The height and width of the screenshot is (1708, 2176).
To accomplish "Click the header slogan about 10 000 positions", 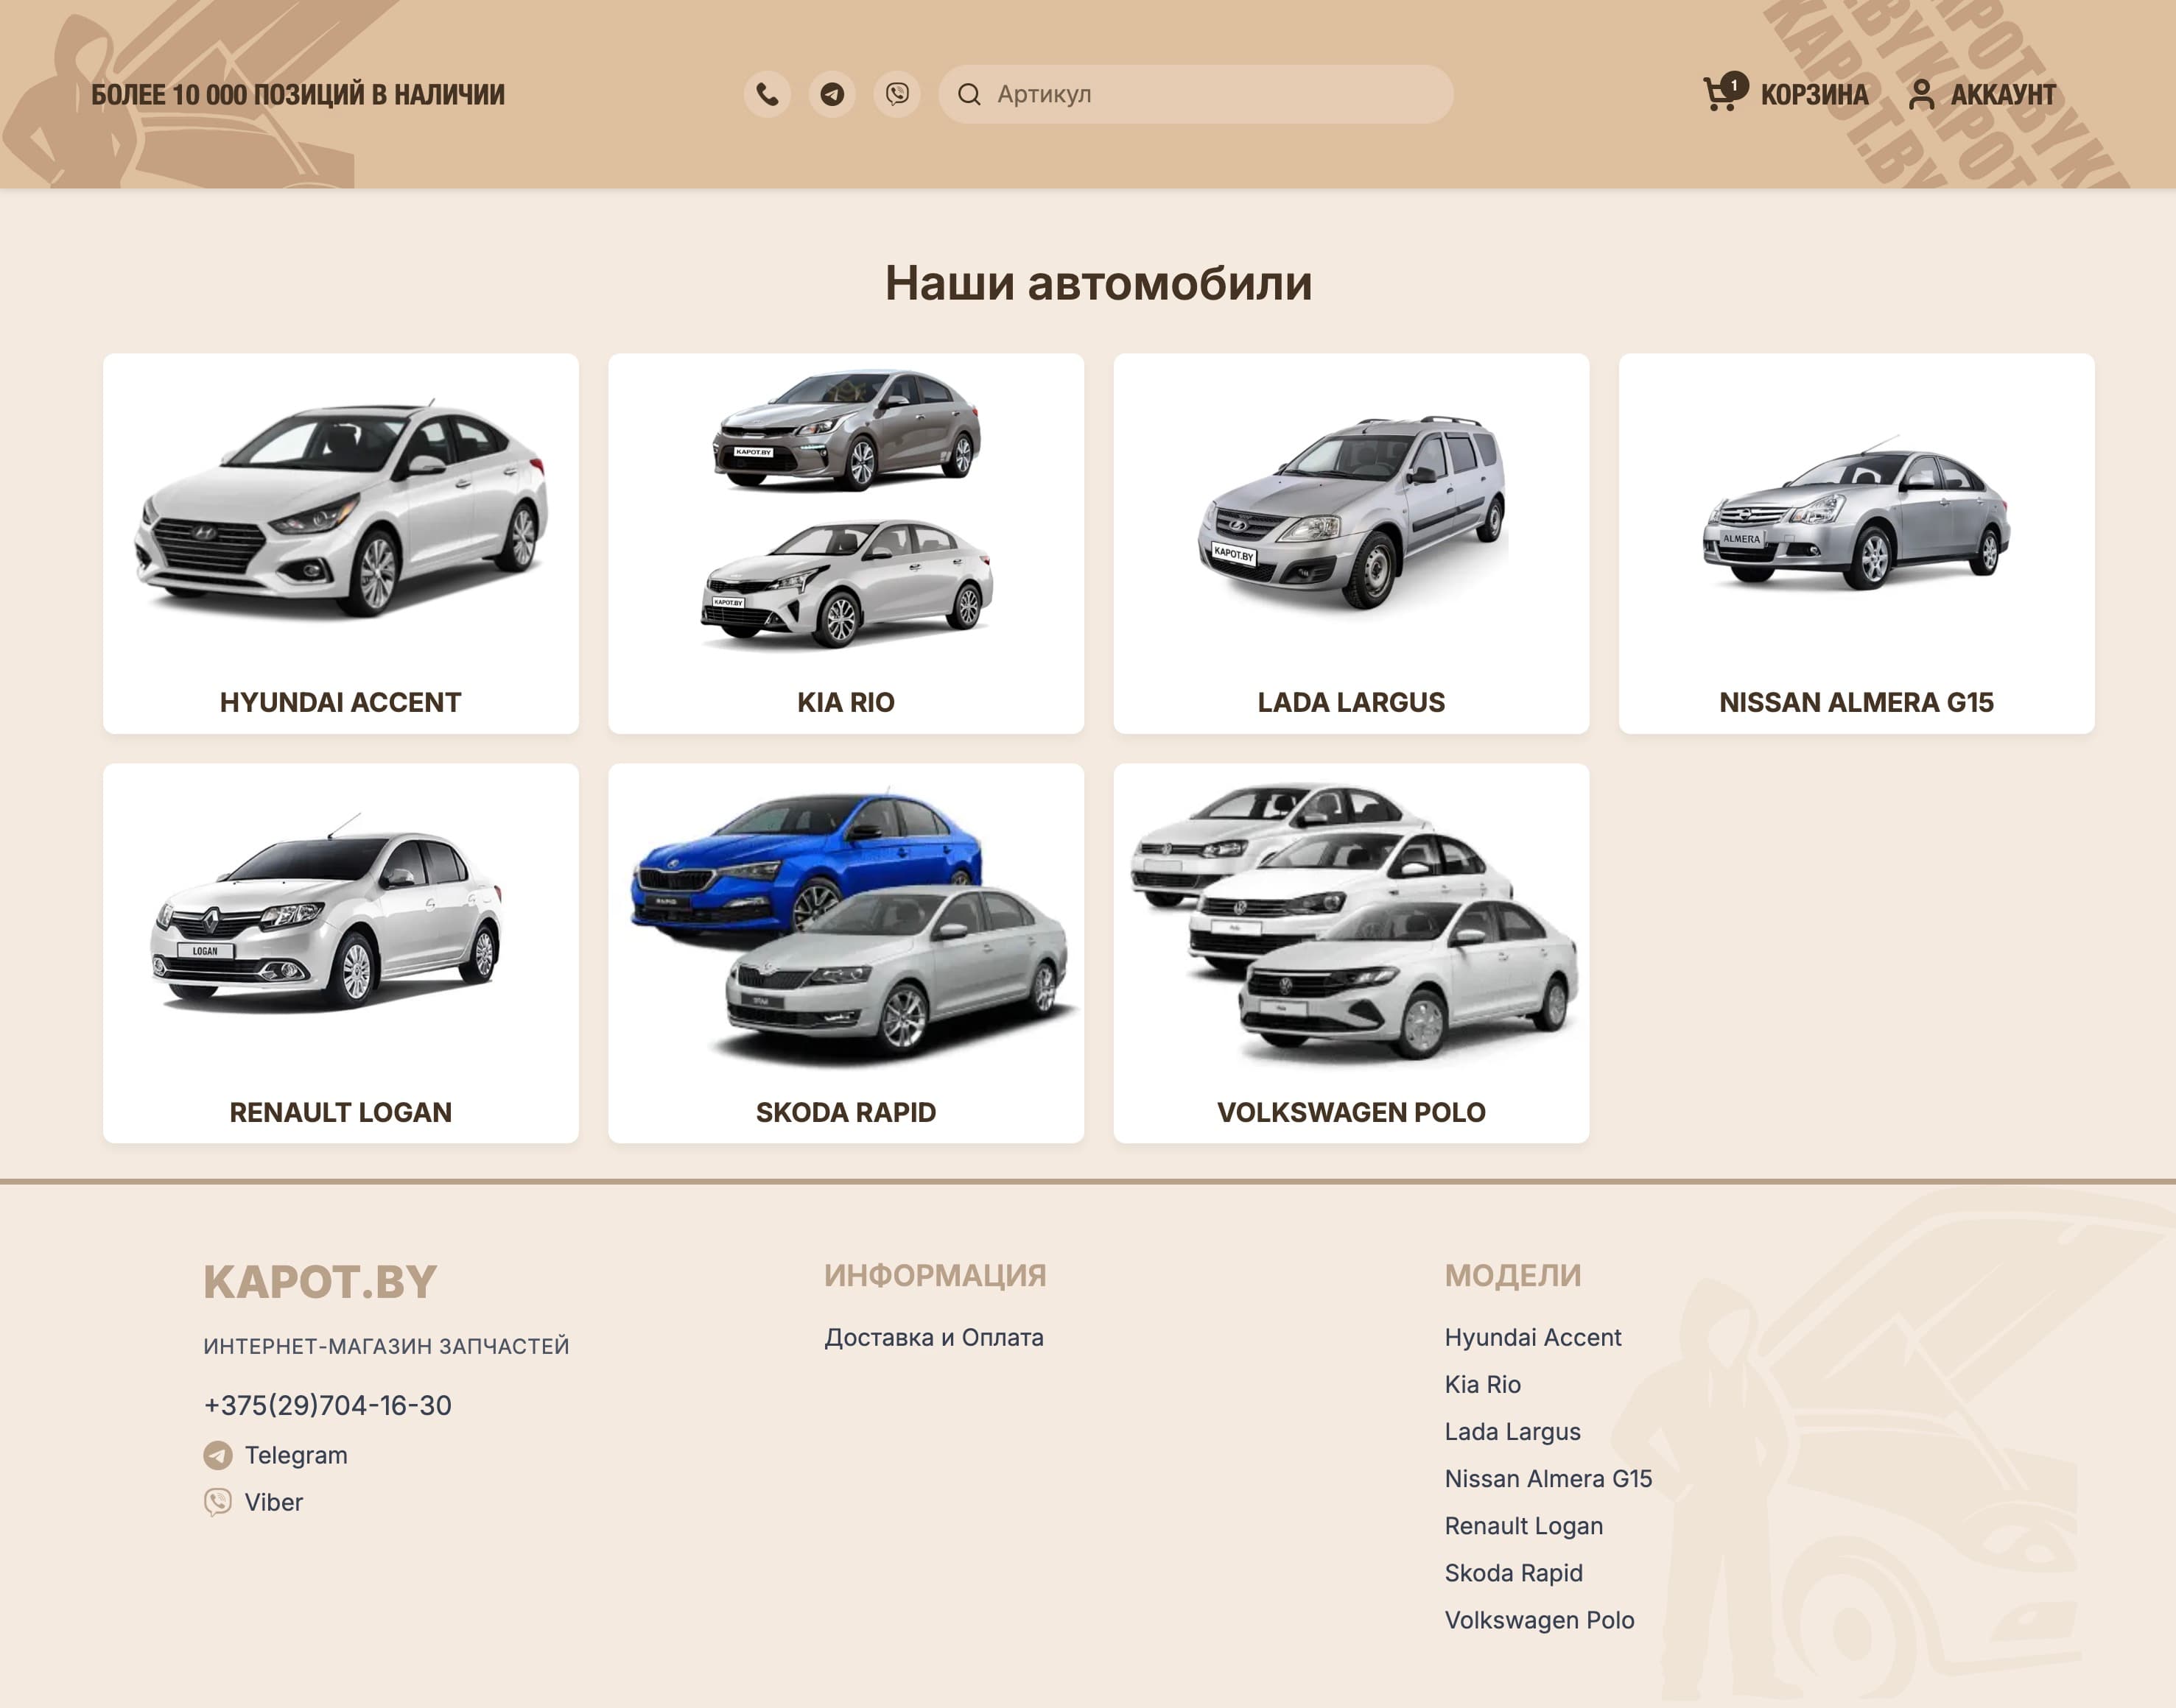I will tap(298, 95).
